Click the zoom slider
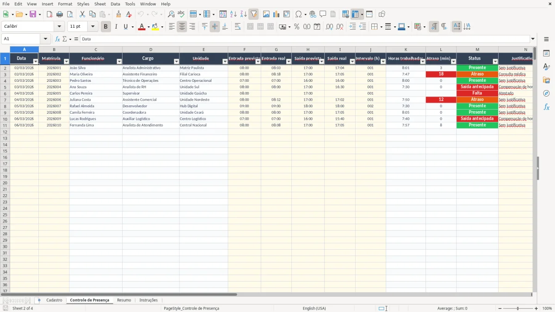 click(x=518, y=308)
